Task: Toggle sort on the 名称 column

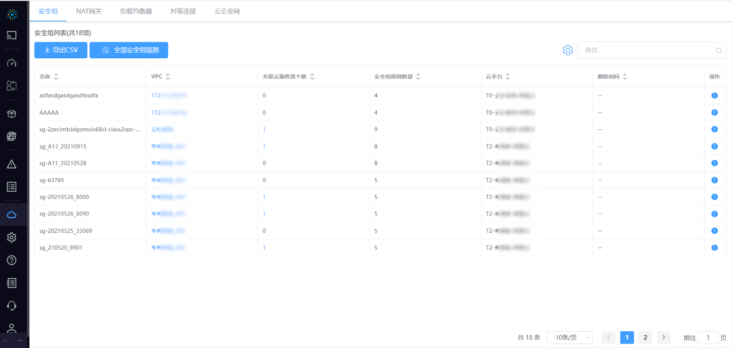Action: [x=56, y=76]
